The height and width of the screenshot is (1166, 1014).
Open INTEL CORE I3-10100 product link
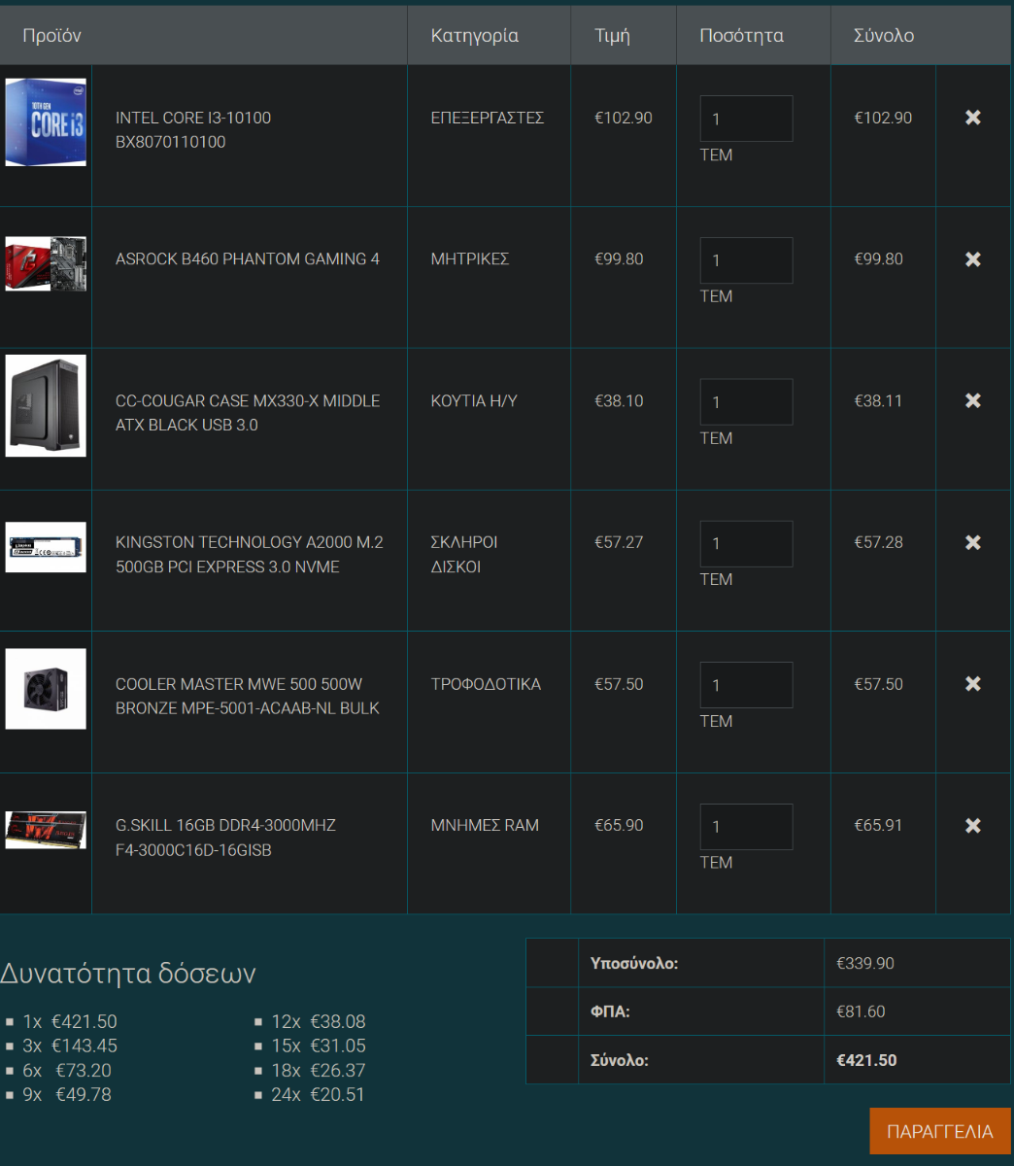193,129
